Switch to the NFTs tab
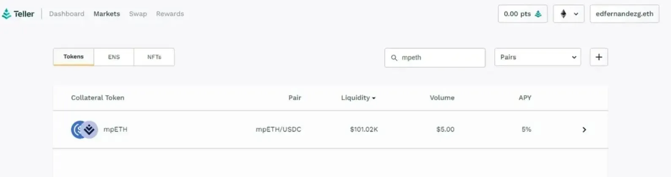Viewport: 671px width, 177px height. pyautogui.click(x=154, y=57)
